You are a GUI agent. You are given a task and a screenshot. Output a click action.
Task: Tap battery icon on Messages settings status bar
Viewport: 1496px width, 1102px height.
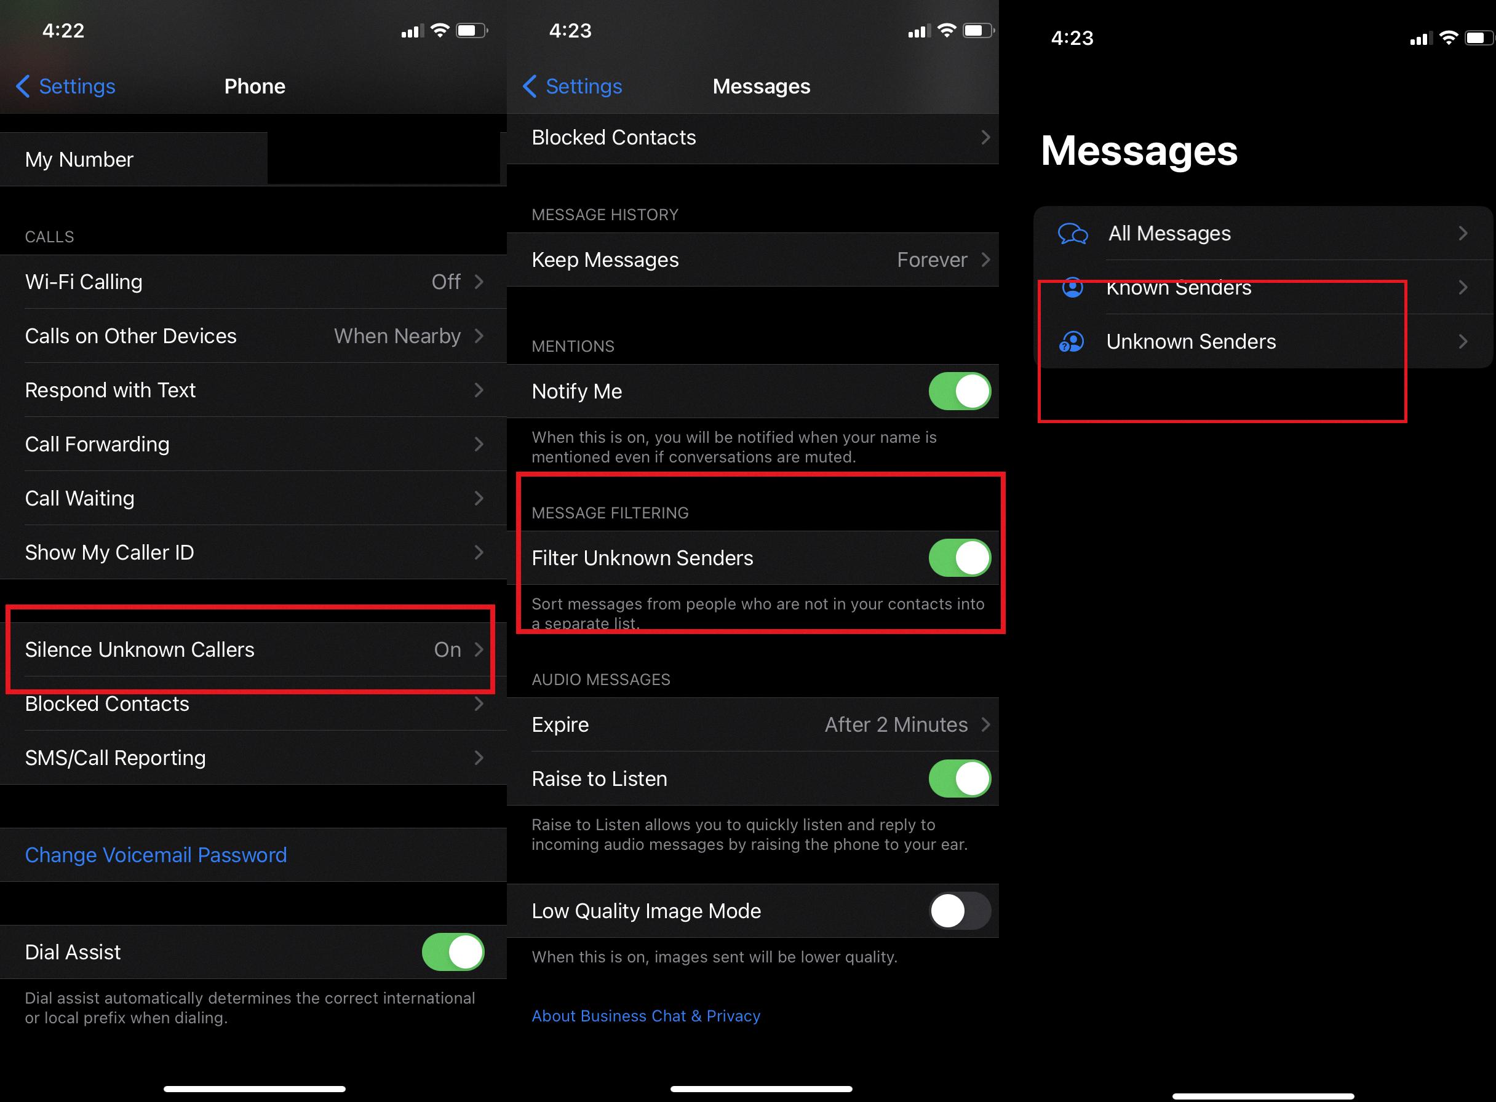[978, 31]
